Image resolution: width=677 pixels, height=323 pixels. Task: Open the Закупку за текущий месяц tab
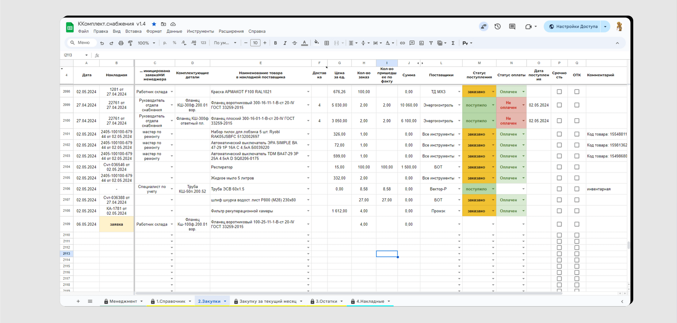pyautogui.click(x=268, y=301)
